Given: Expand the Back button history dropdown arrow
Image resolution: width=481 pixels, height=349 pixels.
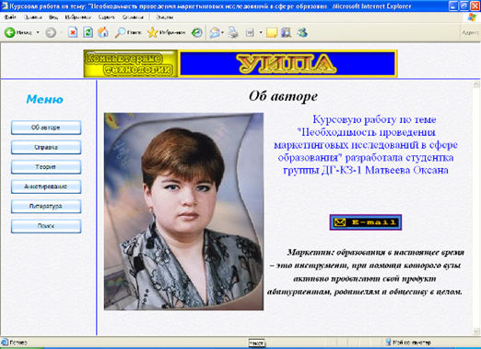Looking at the screenshot, I should click(x=38, y=32).
